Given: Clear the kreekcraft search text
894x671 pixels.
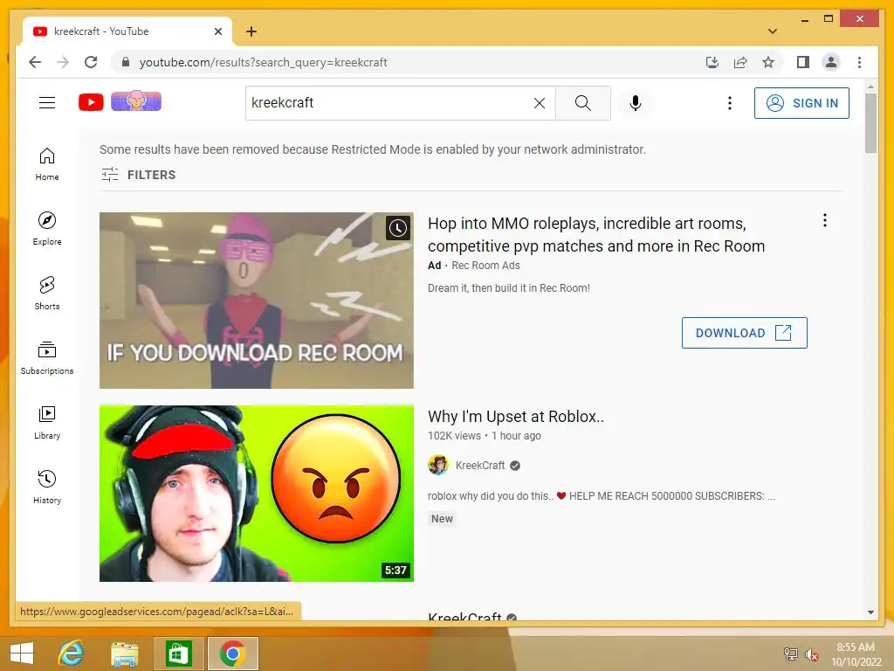Looking at the screenshot, I should 540,103.
